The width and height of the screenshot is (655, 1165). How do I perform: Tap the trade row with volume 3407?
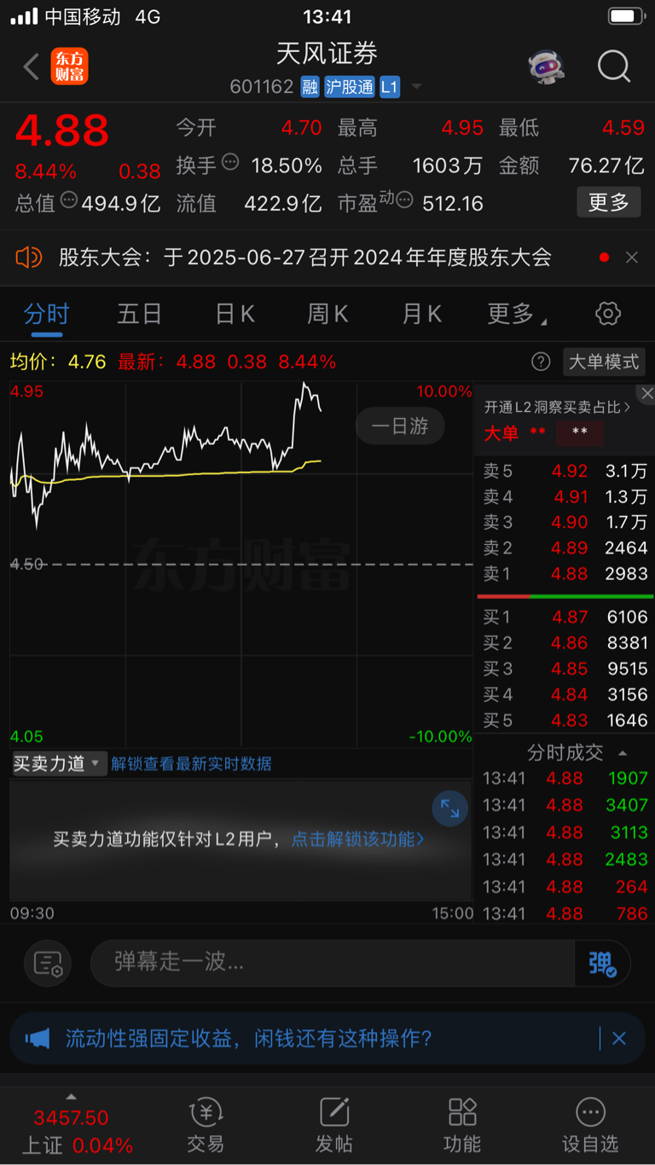click(565, 805)
